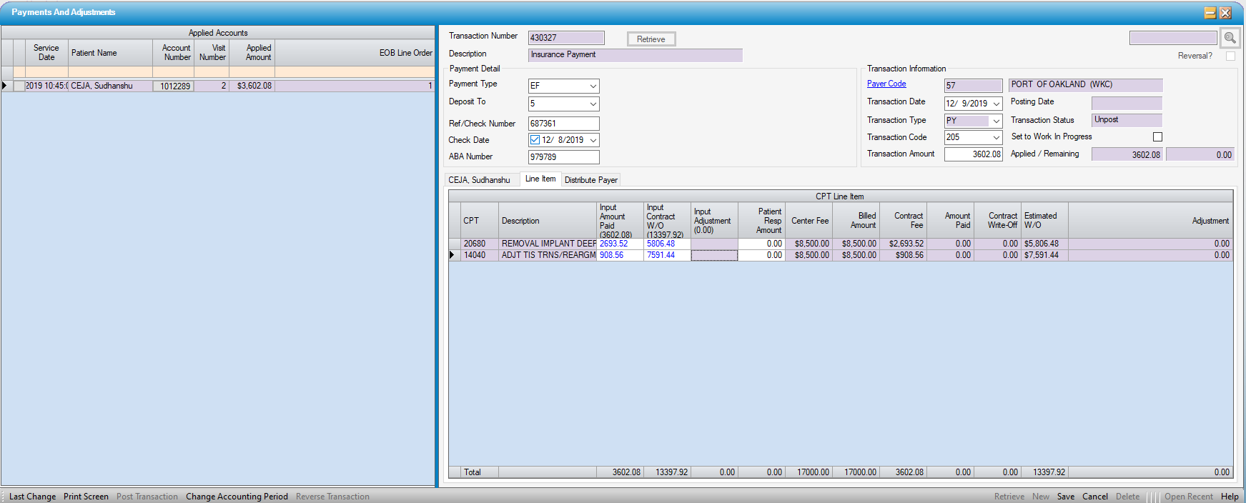Viewport: 1246px width, 503px height.
Task: Expand the Transaction Date picker
Action: 996,104
